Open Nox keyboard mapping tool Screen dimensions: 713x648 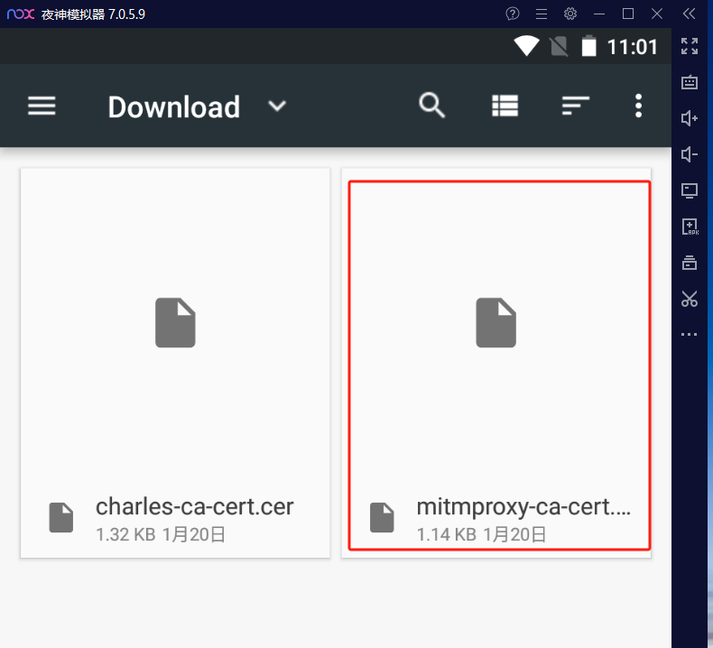click(690, 82)
